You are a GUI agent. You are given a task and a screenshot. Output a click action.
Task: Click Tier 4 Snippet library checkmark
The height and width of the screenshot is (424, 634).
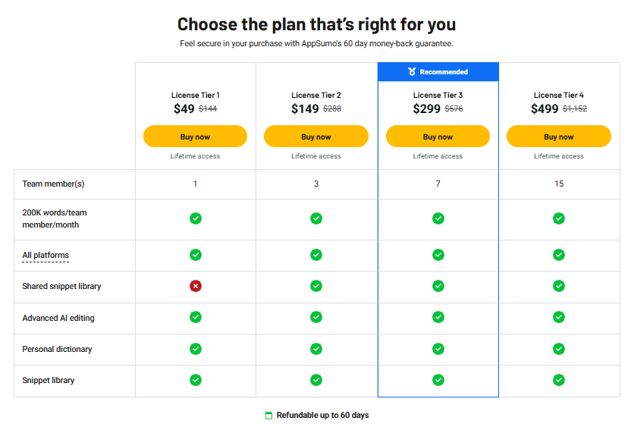pos(559,380)
